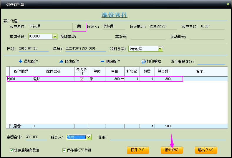Click the blue minus 删除配件 icon
This screenshot has width=232, height=158.
[x=102, y=61]
